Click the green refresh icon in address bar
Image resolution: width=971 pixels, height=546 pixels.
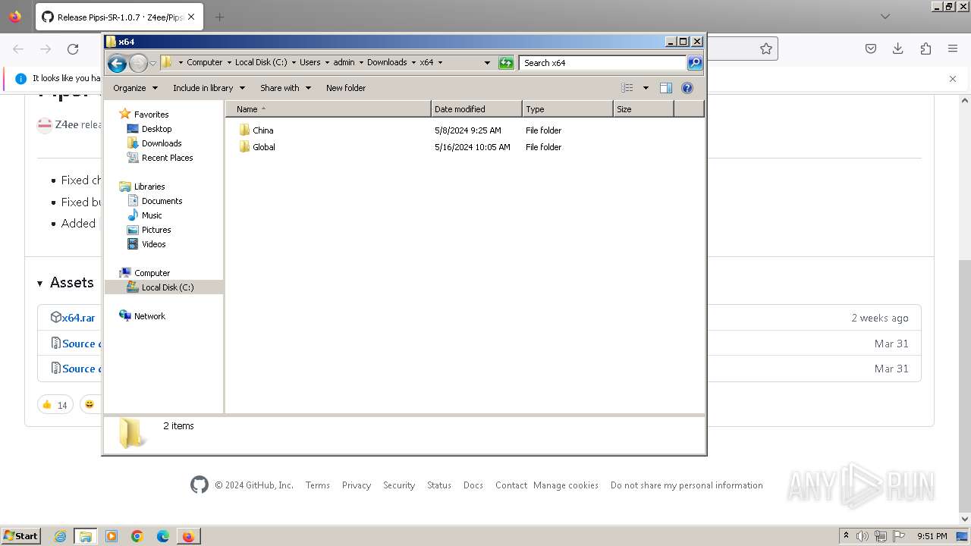(506, 63)
